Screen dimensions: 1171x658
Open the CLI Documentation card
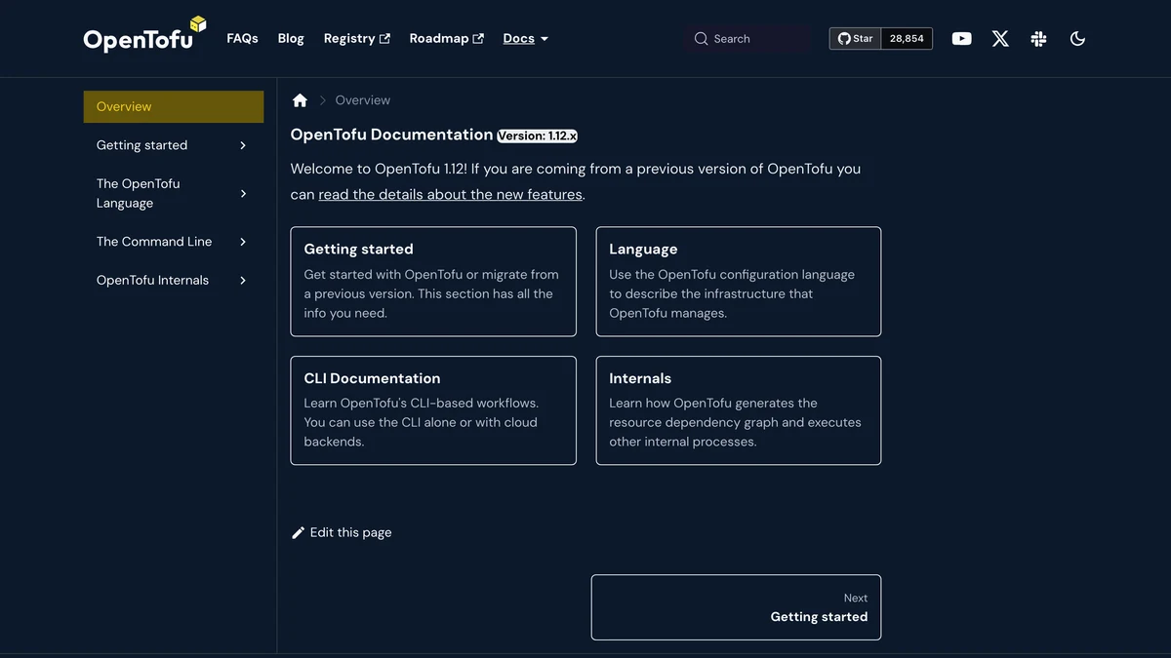433,410
